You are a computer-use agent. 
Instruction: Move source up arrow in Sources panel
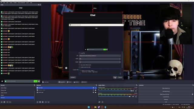(x=46, y=102)
